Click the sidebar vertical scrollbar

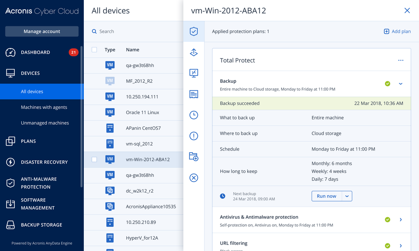point(82,117)
